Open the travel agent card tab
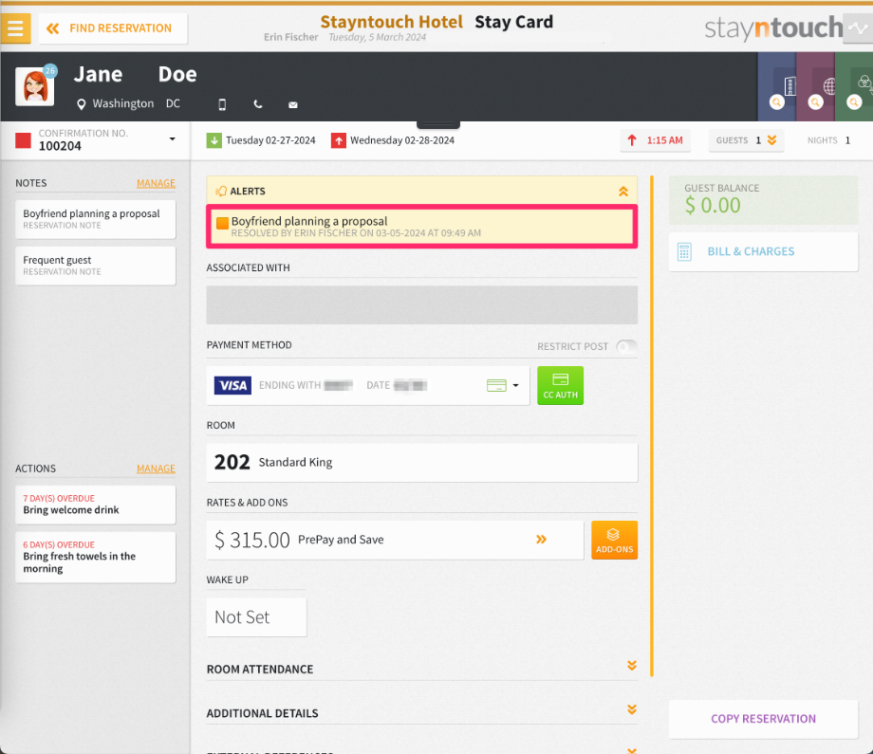 [x=816, y=87]
